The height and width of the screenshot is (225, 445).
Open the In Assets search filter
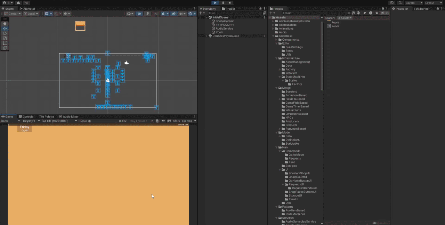pyautogui.click(x=344, y=18)
